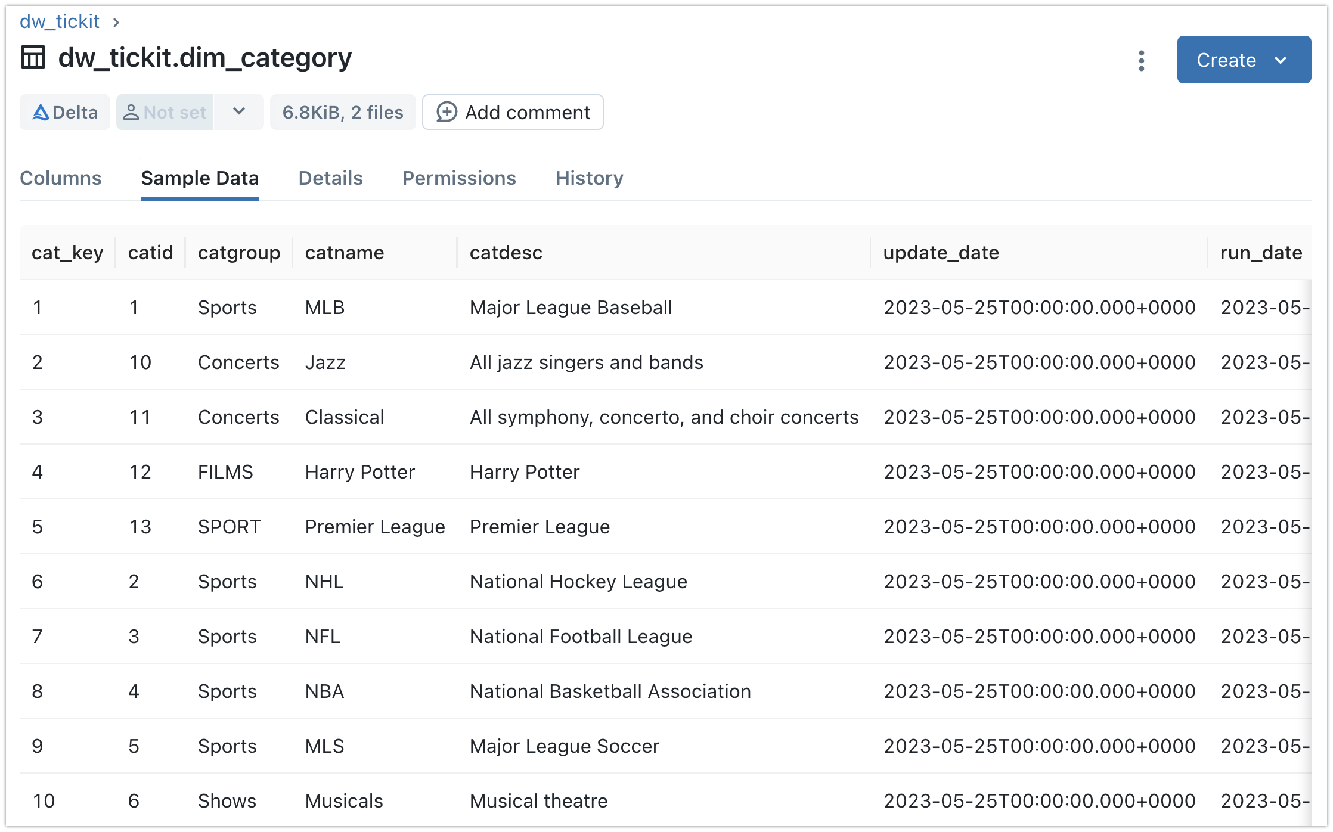Open the Create dropdown button

[1244, 60]
